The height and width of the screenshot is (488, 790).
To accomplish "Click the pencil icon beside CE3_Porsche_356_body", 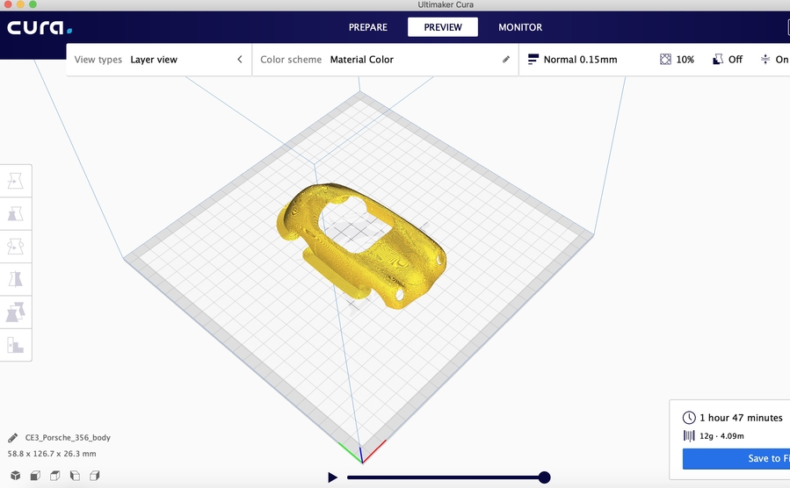I will click(13, 438).
